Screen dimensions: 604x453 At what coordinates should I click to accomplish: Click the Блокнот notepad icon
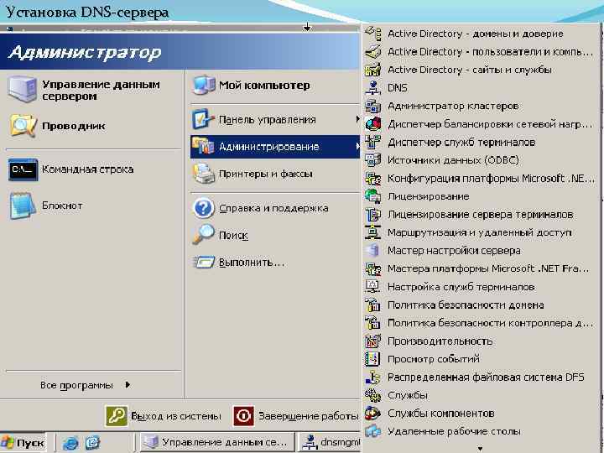23,206
